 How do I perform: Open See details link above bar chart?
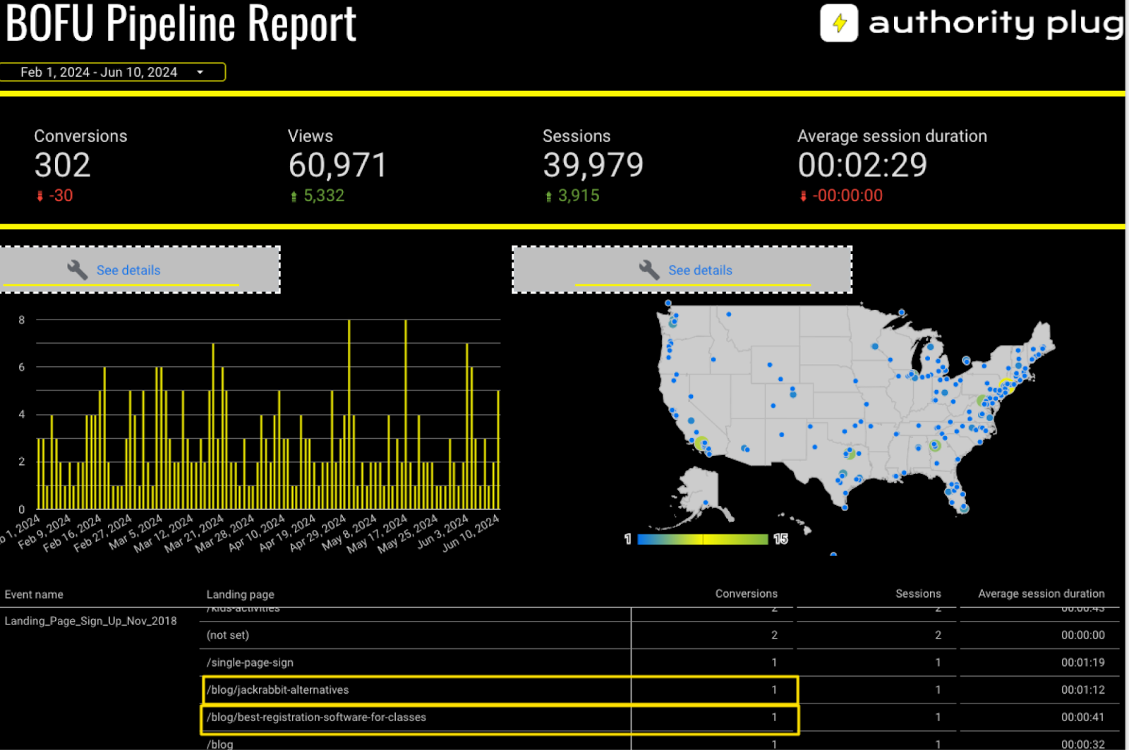pyautogui.click(x=128, y=270)
